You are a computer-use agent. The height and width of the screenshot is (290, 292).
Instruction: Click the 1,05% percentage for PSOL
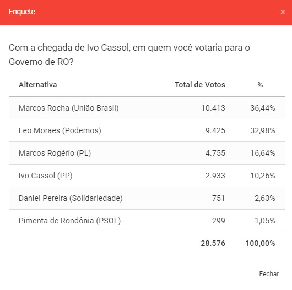pos(265,221)
